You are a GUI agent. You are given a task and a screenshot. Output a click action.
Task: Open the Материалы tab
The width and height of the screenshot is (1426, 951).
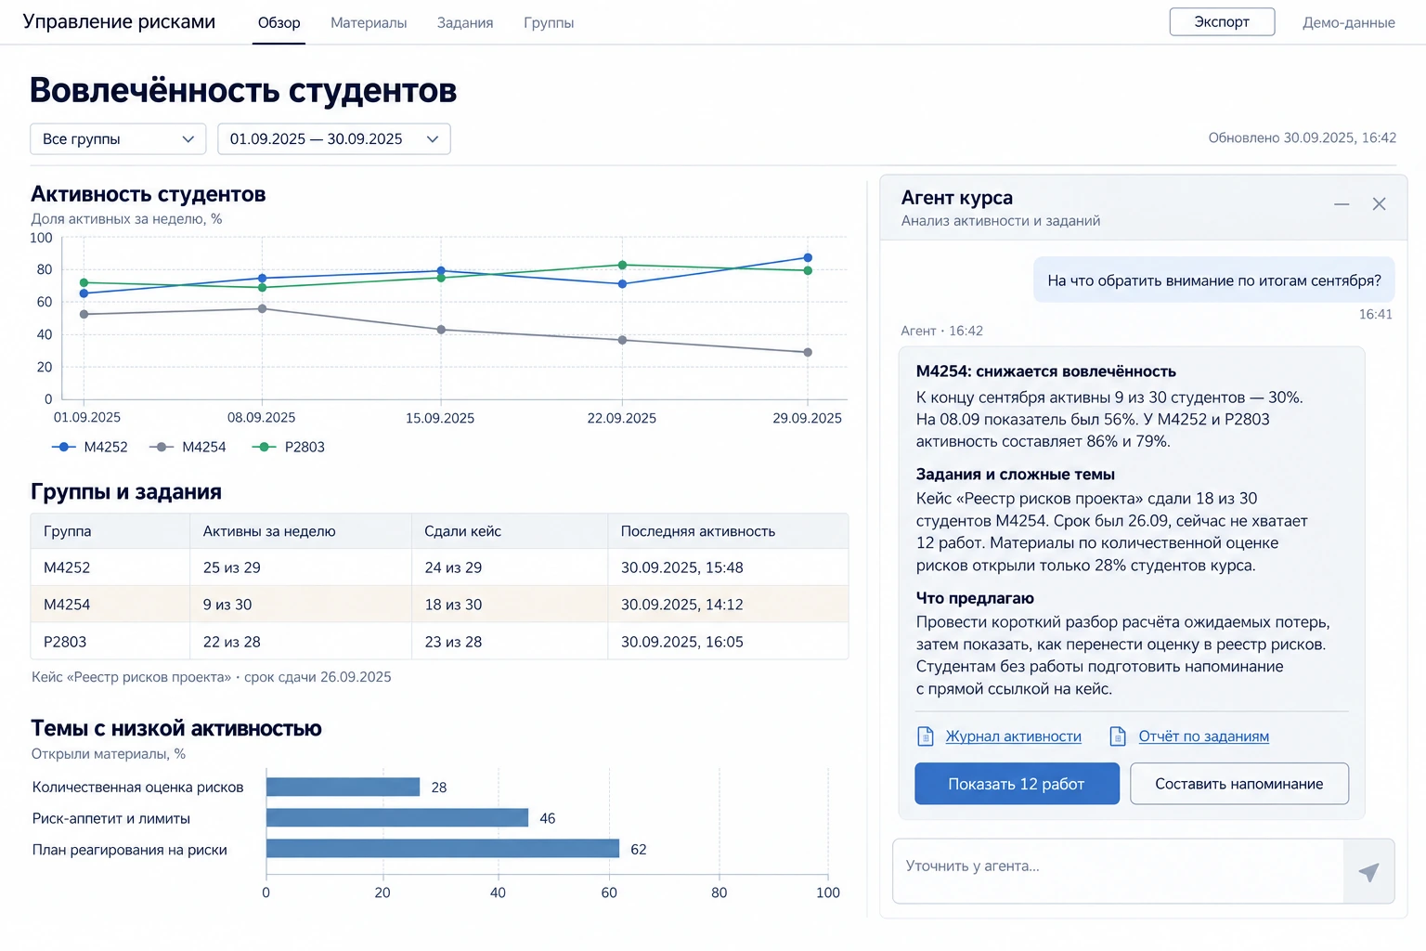[x=369, y=22]
